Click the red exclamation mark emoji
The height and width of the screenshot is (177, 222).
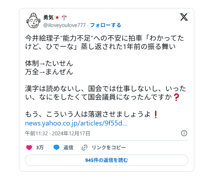(x=156, y=114)
